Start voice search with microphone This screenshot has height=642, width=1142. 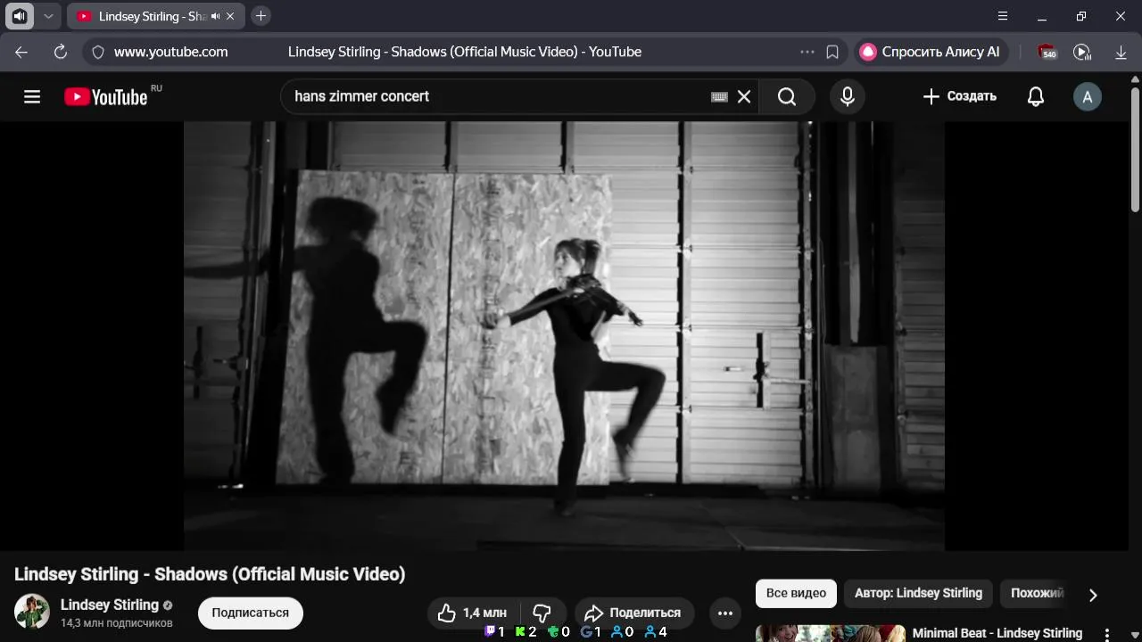[x=848, y=96]
